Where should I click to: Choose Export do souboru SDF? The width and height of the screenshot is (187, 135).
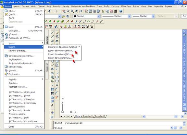(62, 54)
